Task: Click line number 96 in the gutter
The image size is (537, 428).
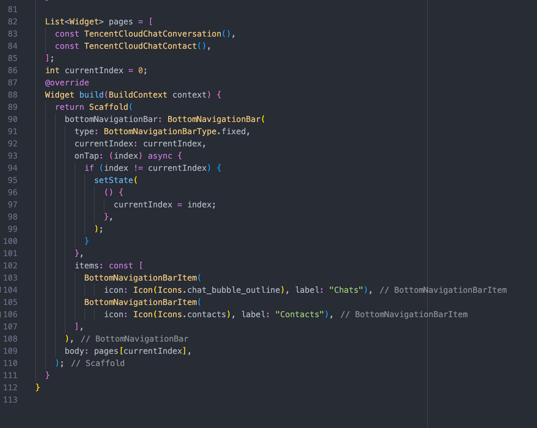Action: coord(13,192)
